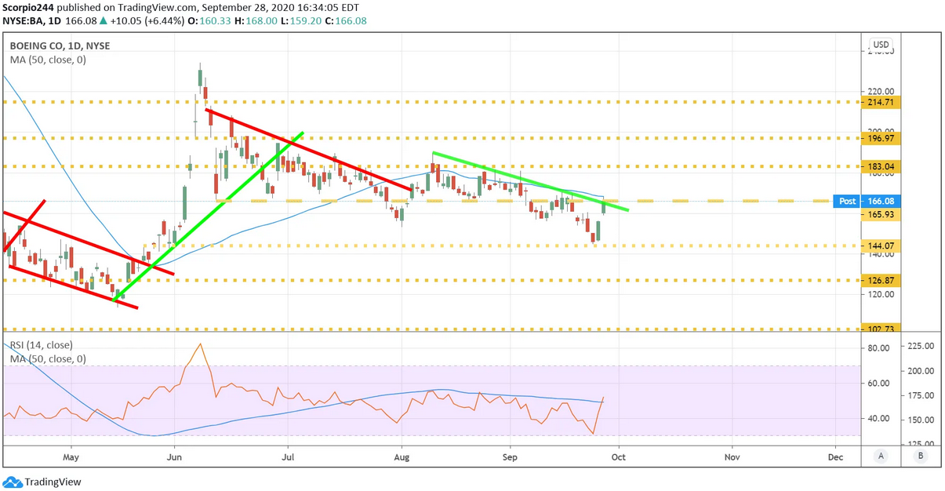Click the RSI pane's MA (50, close, 0) legend
The image size is (945, 491).
pyautogui.click(x=48, y=358)
